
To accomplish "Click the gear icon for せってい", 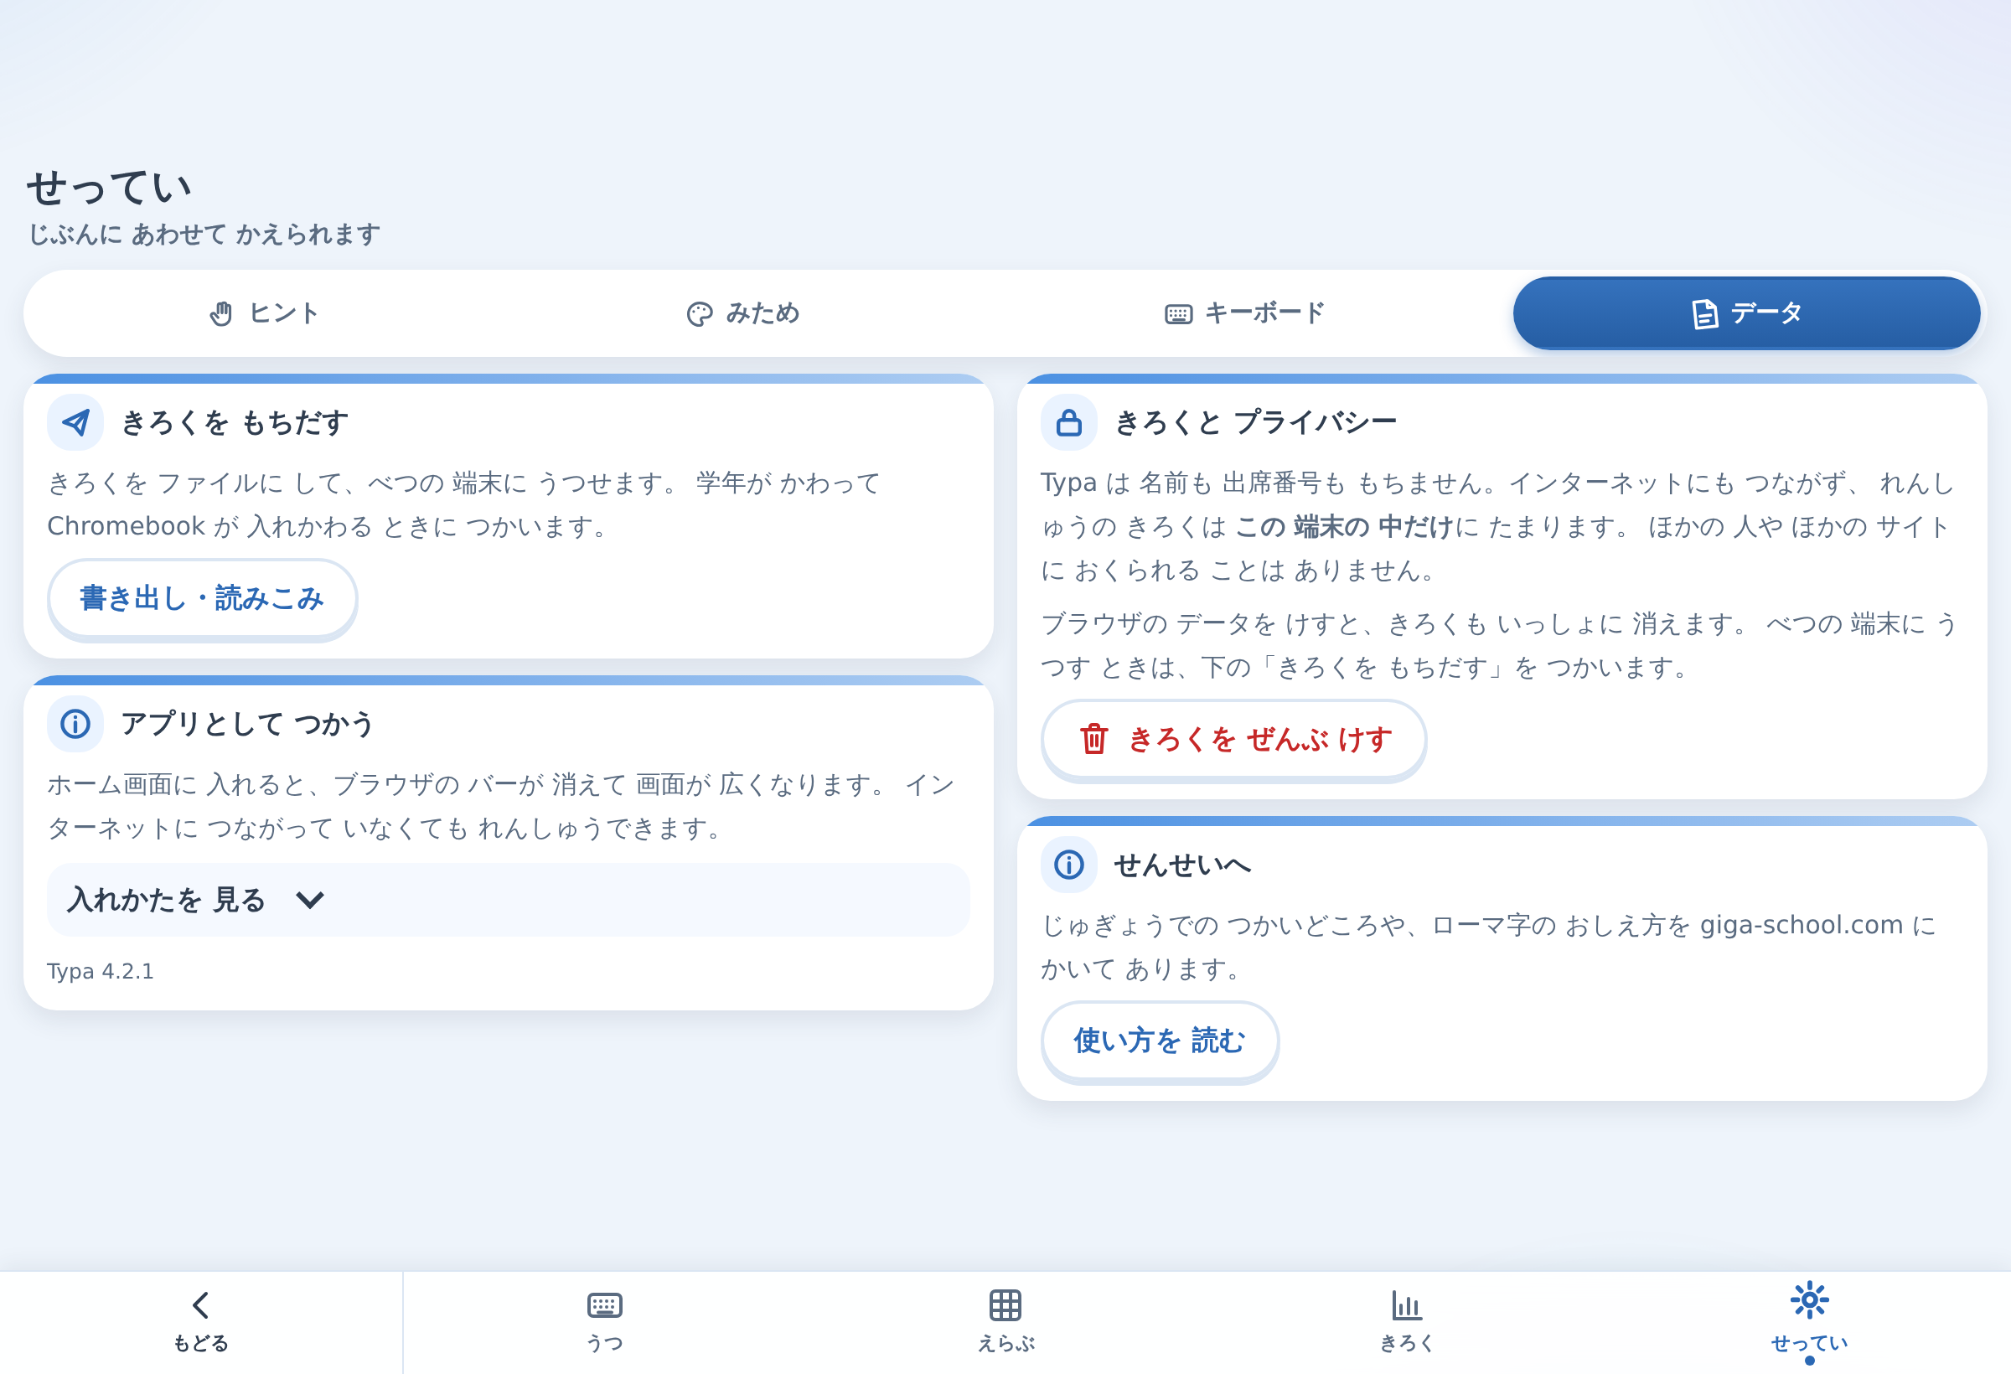I will 1809,1300.
